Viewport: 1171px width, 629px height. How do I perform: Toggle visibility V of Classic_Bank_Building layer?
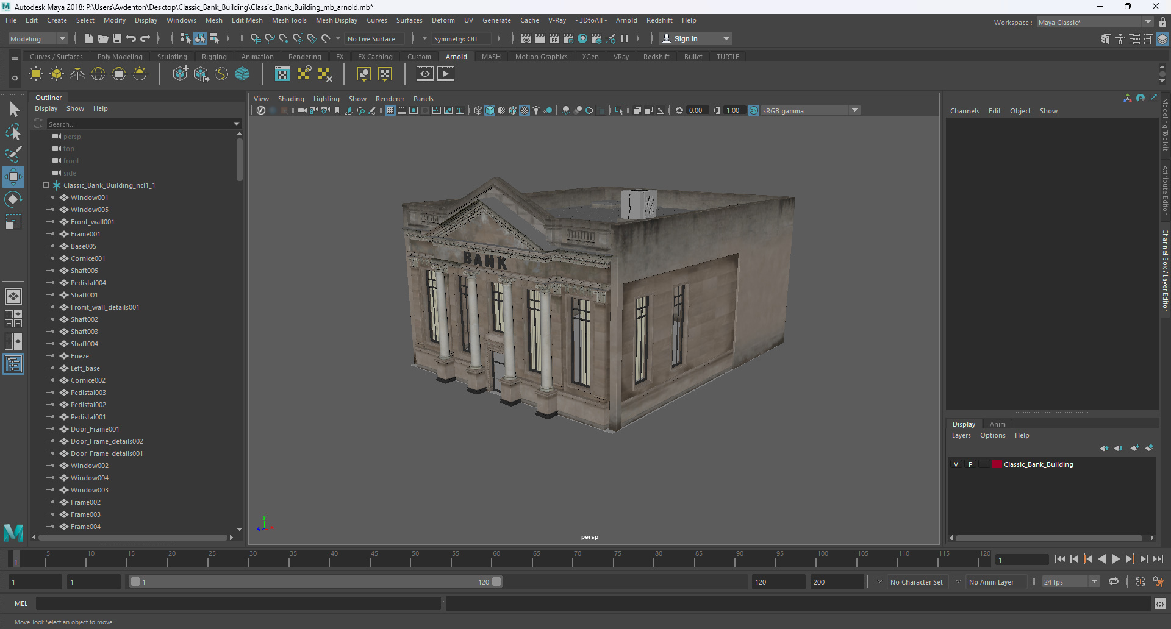pos(956,464)
